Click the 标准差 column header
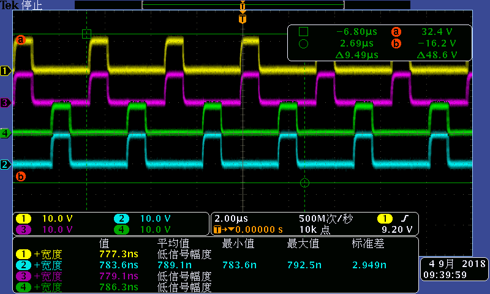 click(x=368, y=243)
